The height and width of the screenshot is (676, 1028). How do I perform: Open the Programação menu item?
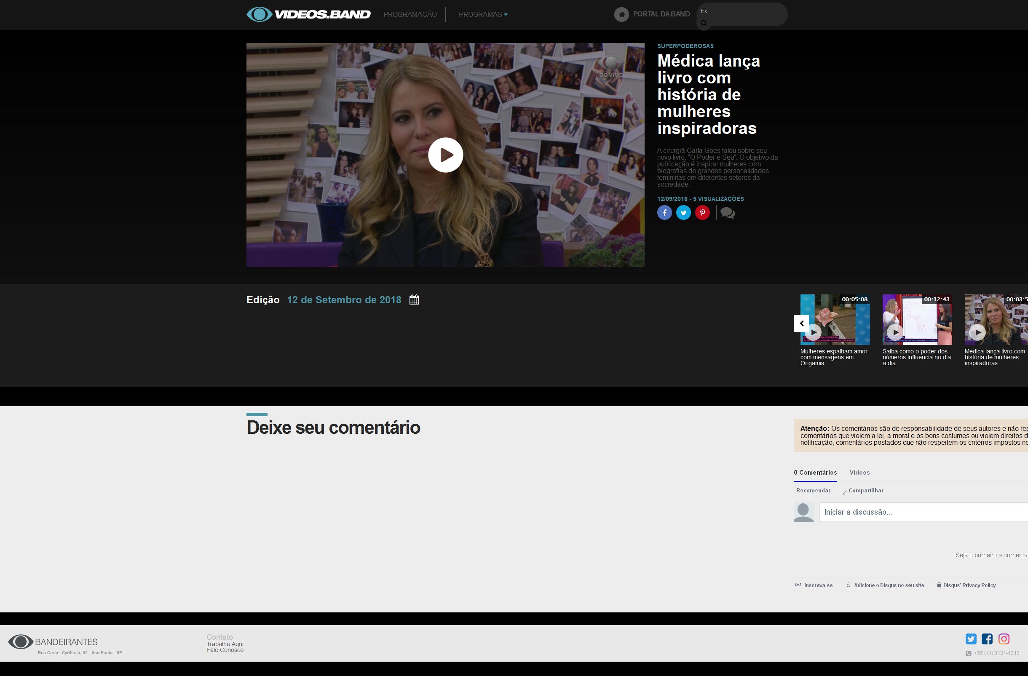pyautogui.click(x=410, y=14)
